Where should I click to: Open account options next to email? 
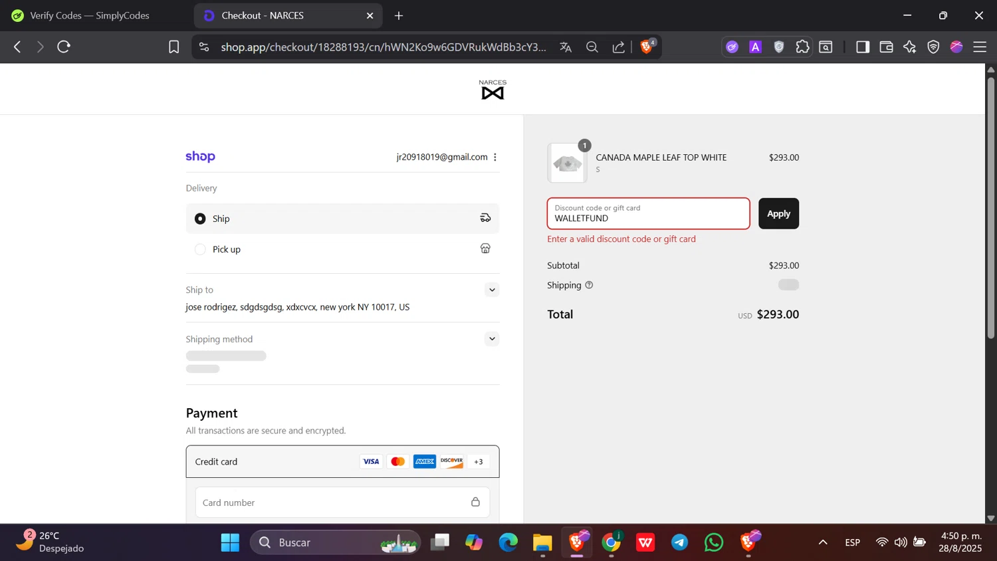[495, 158]
